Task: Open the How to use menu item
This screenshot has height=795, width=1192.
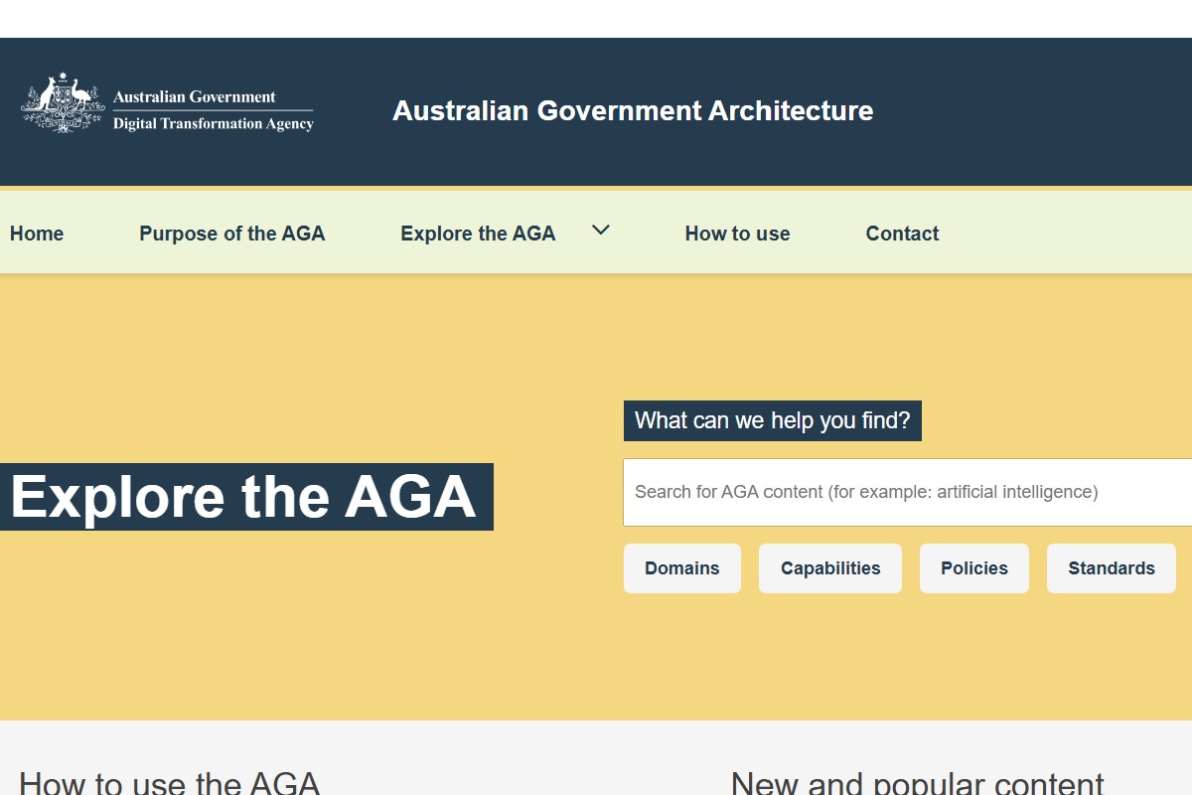Action: (x=737, y=234)
